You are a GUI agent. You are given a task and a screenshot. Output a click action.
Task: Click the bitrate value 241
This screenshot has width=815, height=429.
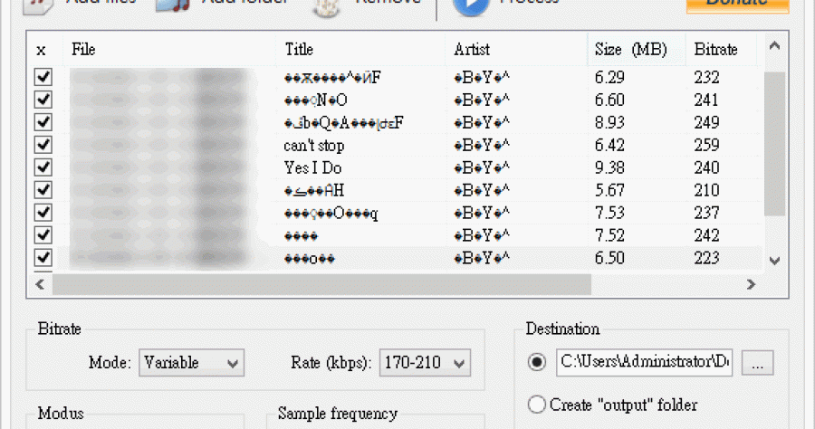[707, 100]
